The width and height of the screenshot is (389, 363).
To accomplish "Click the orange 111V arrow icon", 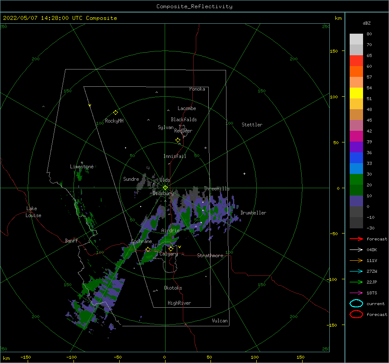I will (356, 260).
